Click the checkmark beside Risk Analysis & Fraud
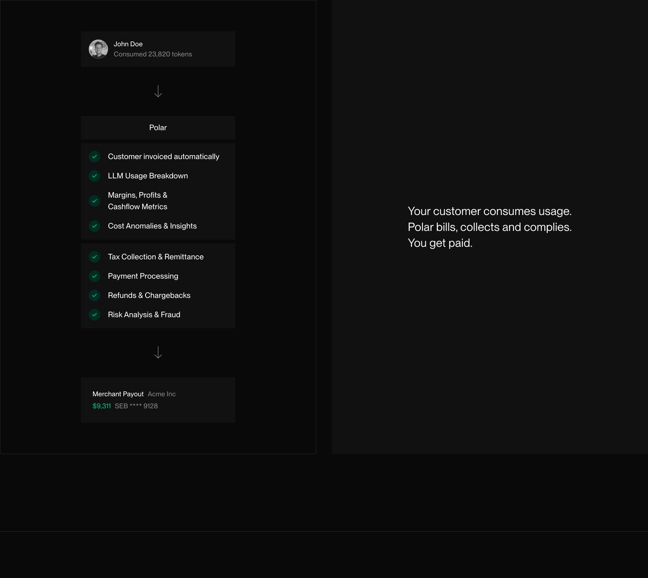648x578 pixels. (94, 315)
